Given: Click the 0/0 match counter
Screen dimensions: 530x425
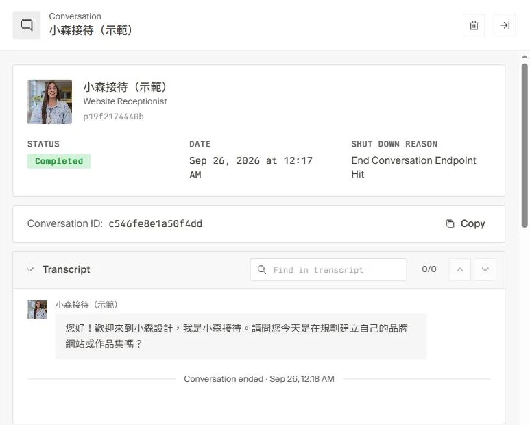Looking at the screenshot, I should 429,269.
